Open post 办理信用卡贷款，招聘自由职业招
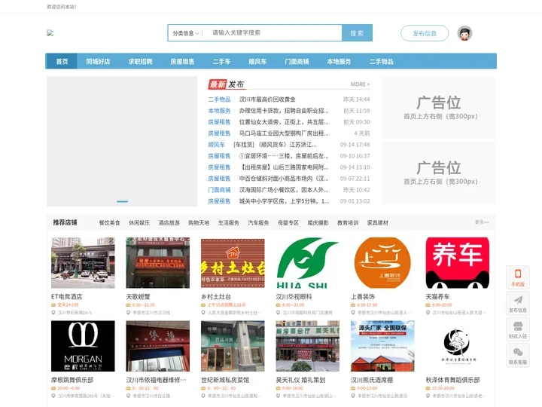542x407 pixels. [284, 111]
